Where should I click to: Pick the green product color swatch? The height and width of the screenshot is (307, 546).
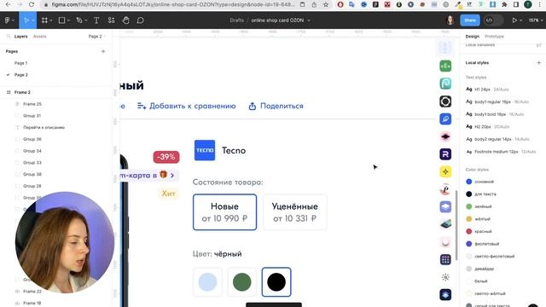pos(242,282)
